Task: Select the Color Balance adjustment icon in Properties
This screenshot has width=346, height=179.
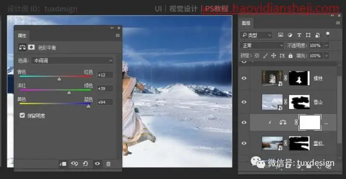Action: tap(22, 47)
